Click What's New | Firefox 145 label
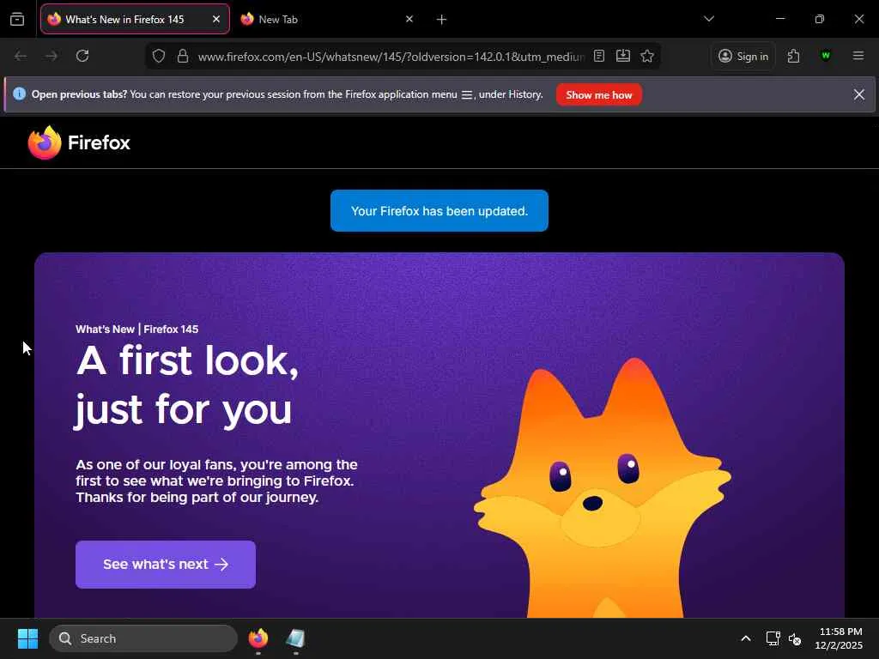This screenshot has width=879, height=659. pyautogui.click(x=136, y=329)
